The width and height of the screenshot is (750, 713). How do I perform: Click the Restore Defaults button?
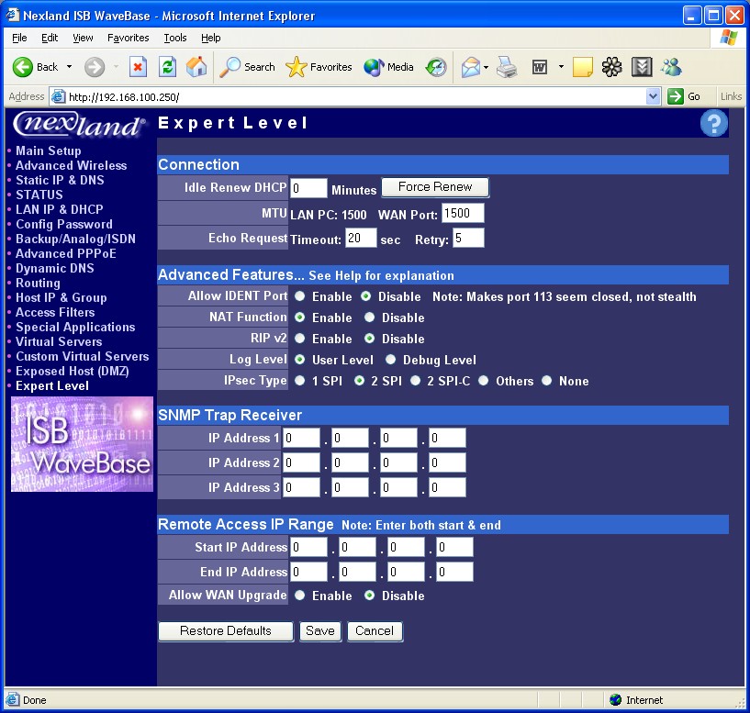click(225, 631)
